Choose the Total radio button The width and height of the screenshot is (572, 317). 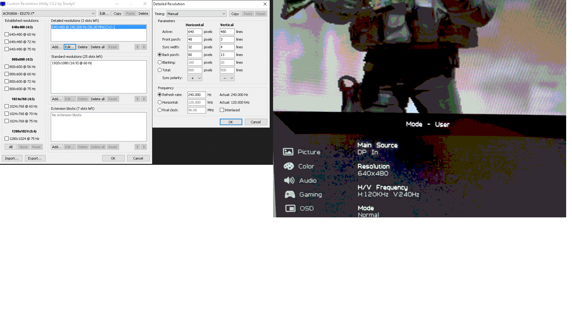[x=159, y=70]
